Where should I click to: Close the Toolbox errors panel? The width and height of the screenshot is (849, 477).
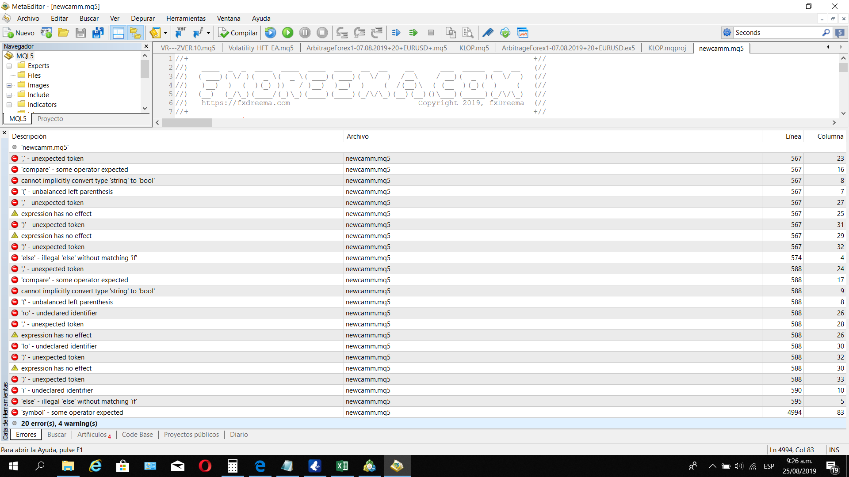coord(4,132)
